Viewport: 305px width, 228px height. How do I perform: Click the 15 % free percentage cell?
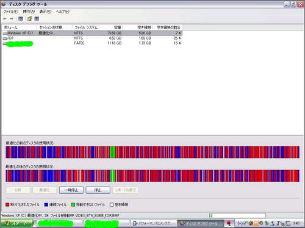[x=177, y=43]
